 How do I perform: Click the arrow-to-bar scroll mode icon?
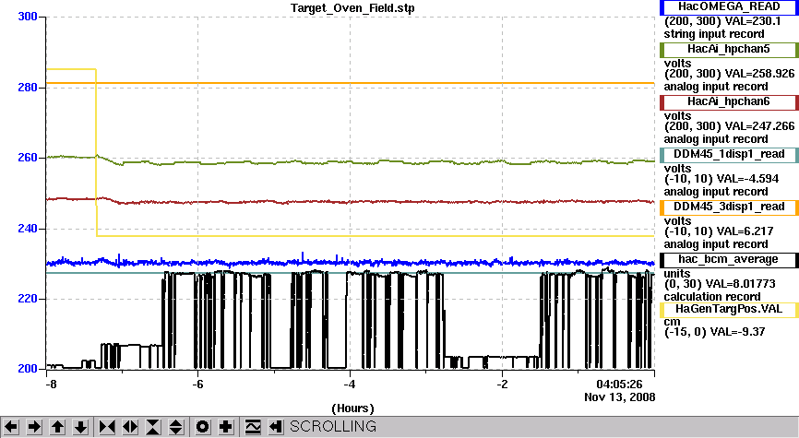(x=276, y=426)
